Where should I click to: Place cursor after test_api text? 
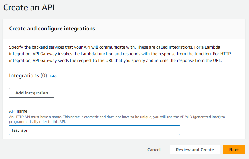point(28,130)
